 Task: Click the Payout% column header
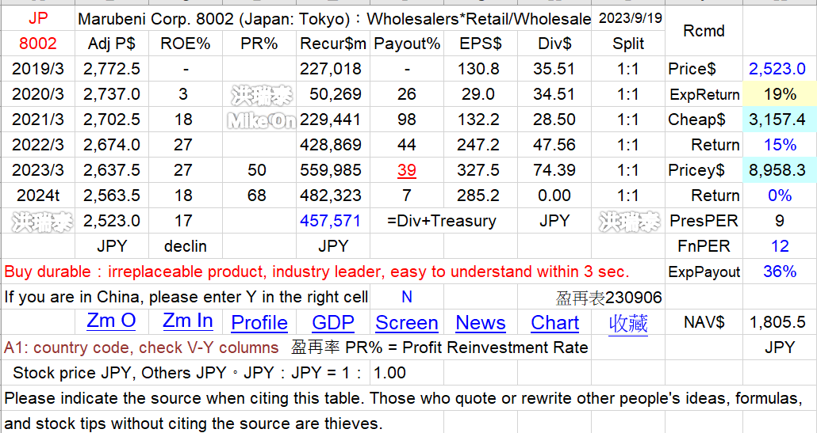pyautogui.click(x=406, y=44)
